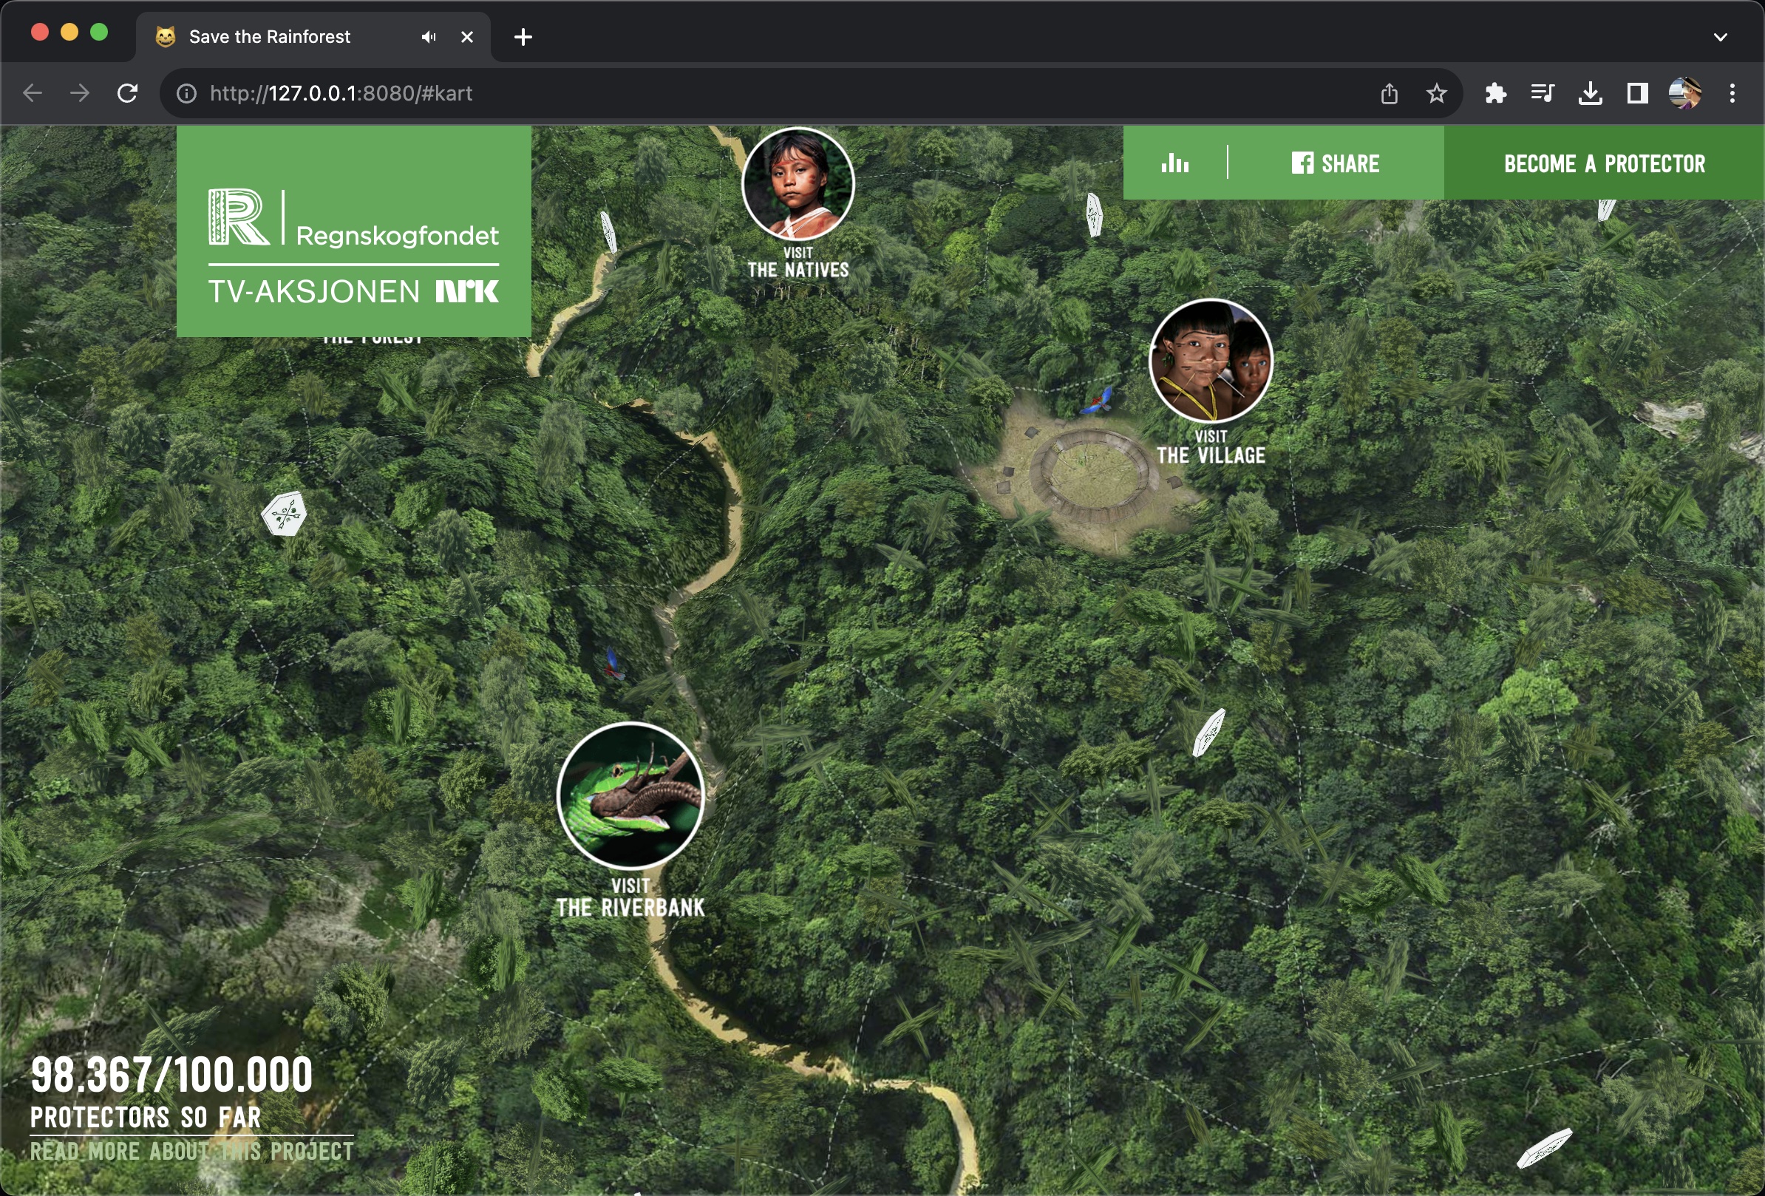
Task: Open the Chrome three-dot menu
Action: pyautogui.click(x=1732, y=93)
